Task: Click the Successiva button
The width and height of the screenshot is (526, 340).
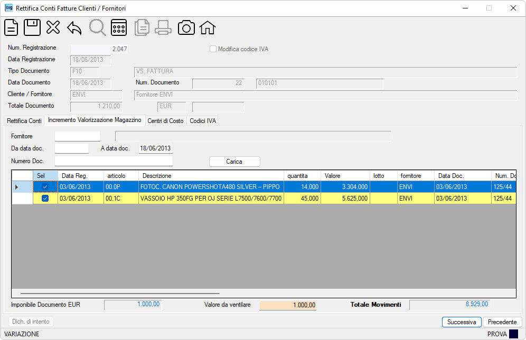Action: point(462,322)
